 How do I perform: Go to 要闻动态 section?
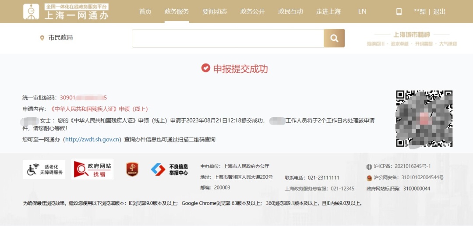pos(215,11)
